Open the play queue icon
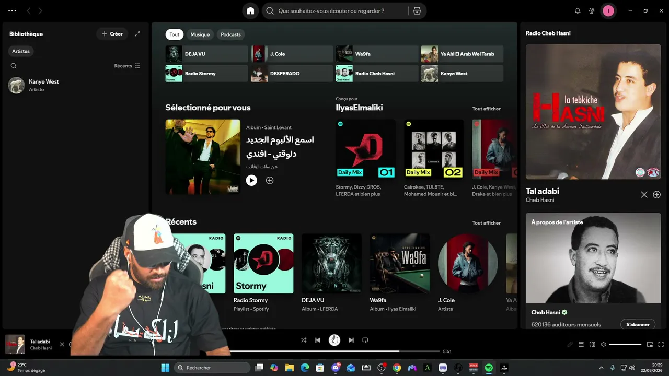Screen dimensions: 669x376 pyautogui.click(x=581, y=345)
